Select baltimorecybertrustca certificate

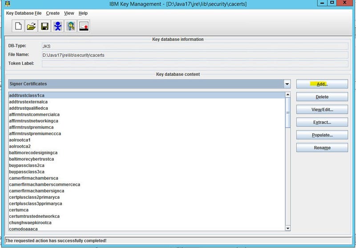click(147, 159)
